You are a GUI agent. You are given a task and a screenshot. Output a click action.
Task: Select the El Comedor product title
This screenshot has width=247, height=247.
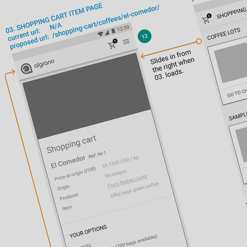pos(68,162)
